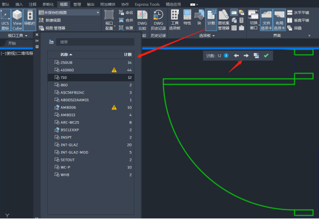Click green checkmark to end count

coord(266,55)
